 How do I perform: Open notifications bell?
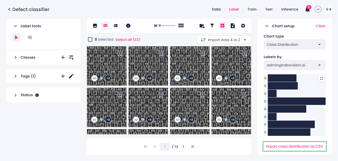(x=308, y=10)
